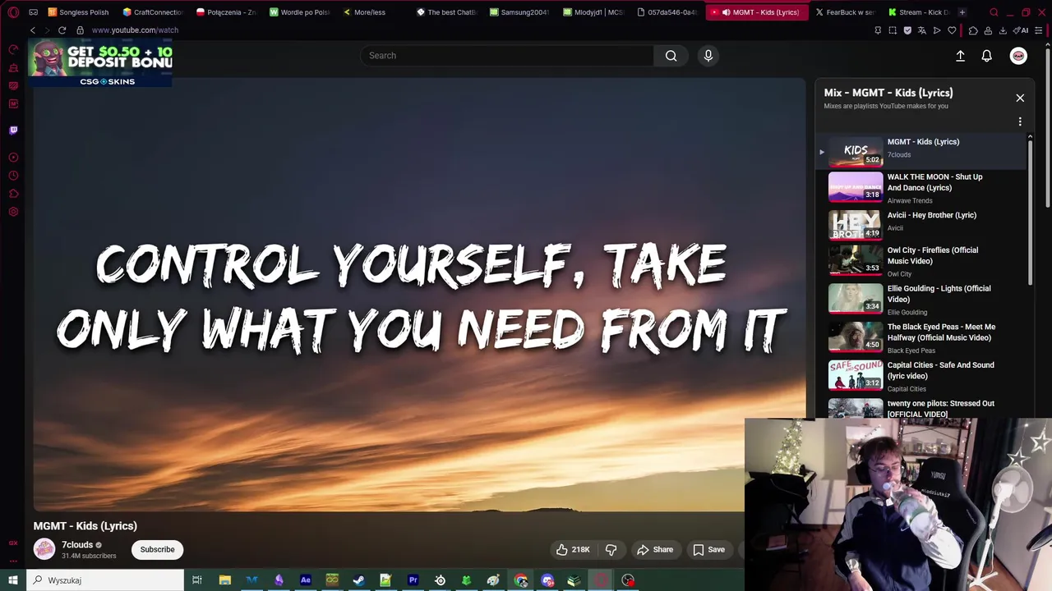
Task: Reload the current page
Action: tap(62, 30)
